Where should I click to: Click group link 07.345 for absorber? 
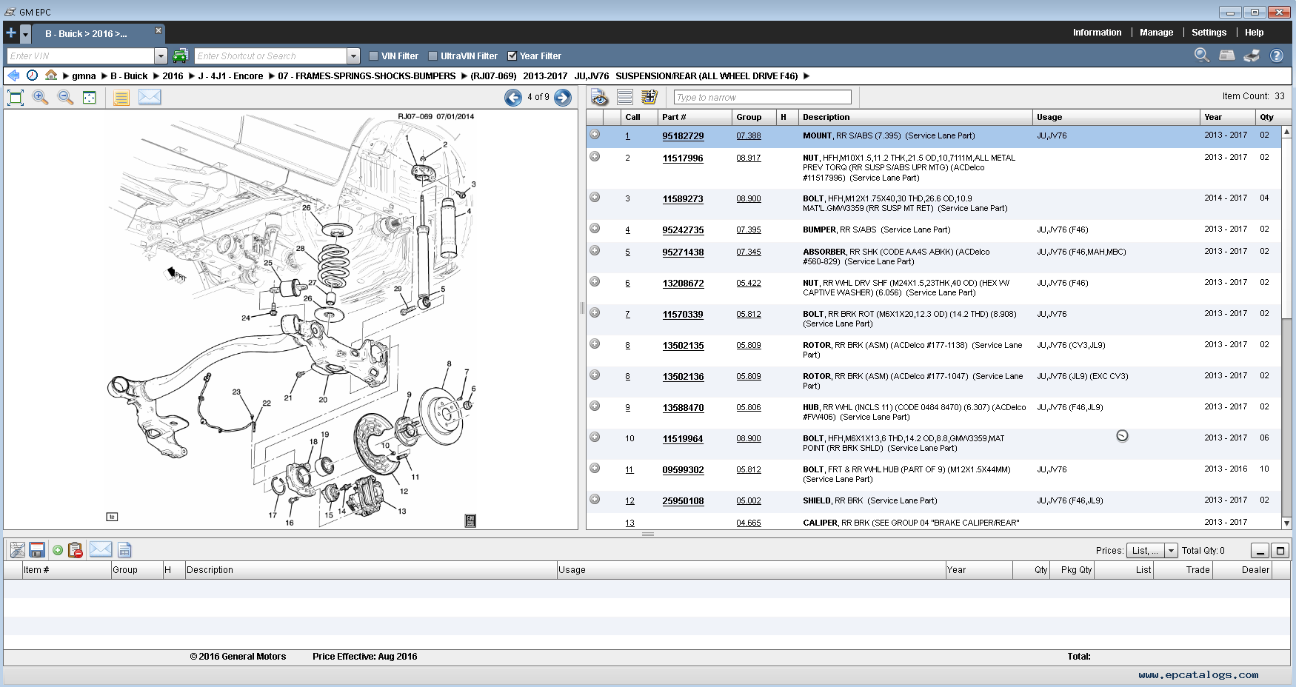748,252
